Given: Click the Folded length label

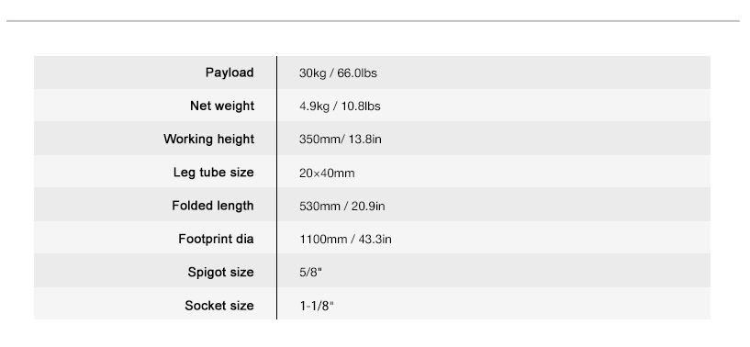Looking at the screenshot, I should pyautogui.click(x=213, y=206).
